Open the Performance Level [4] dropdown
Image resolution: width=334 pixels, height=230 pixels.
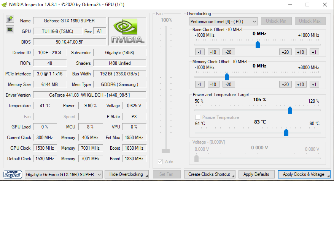[223, 22]
